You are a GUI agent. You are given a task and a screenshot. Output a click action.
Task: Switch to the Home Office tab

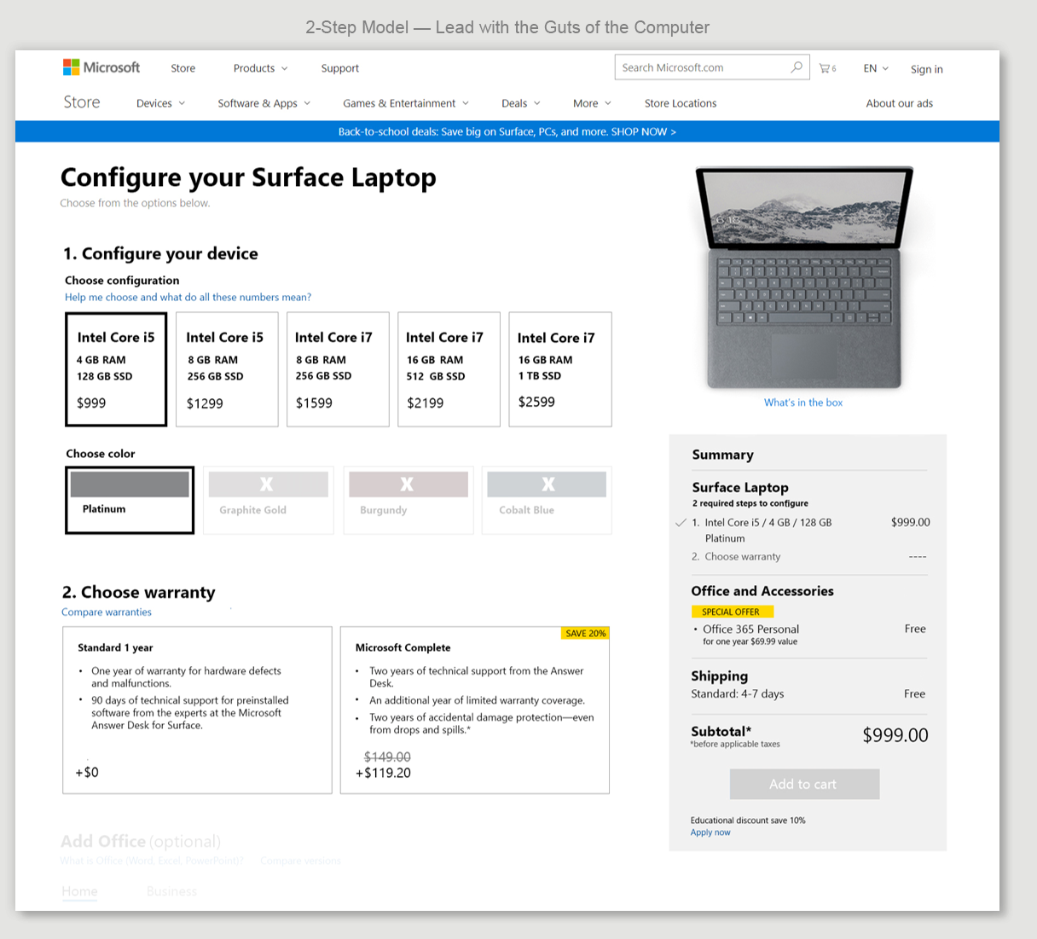click(x=79, y=891)
